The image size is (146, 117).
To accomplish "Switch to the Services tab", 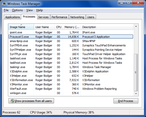I will click(43, 17).
